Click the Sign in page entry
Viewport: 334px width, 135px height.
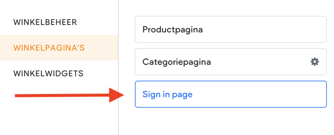tap(231, 94)
